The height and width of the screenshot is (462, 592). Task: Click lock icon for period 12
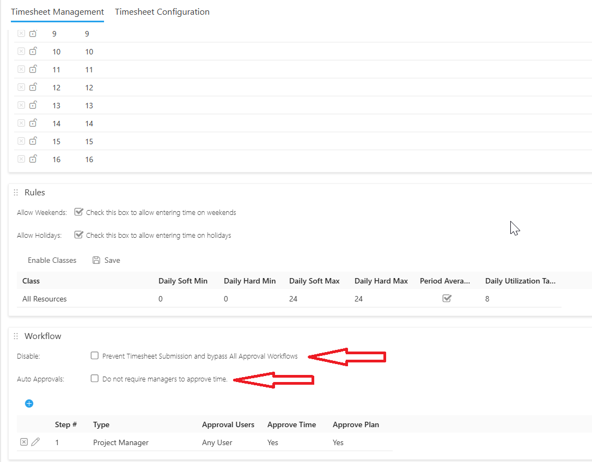click(x=33, y=87)
